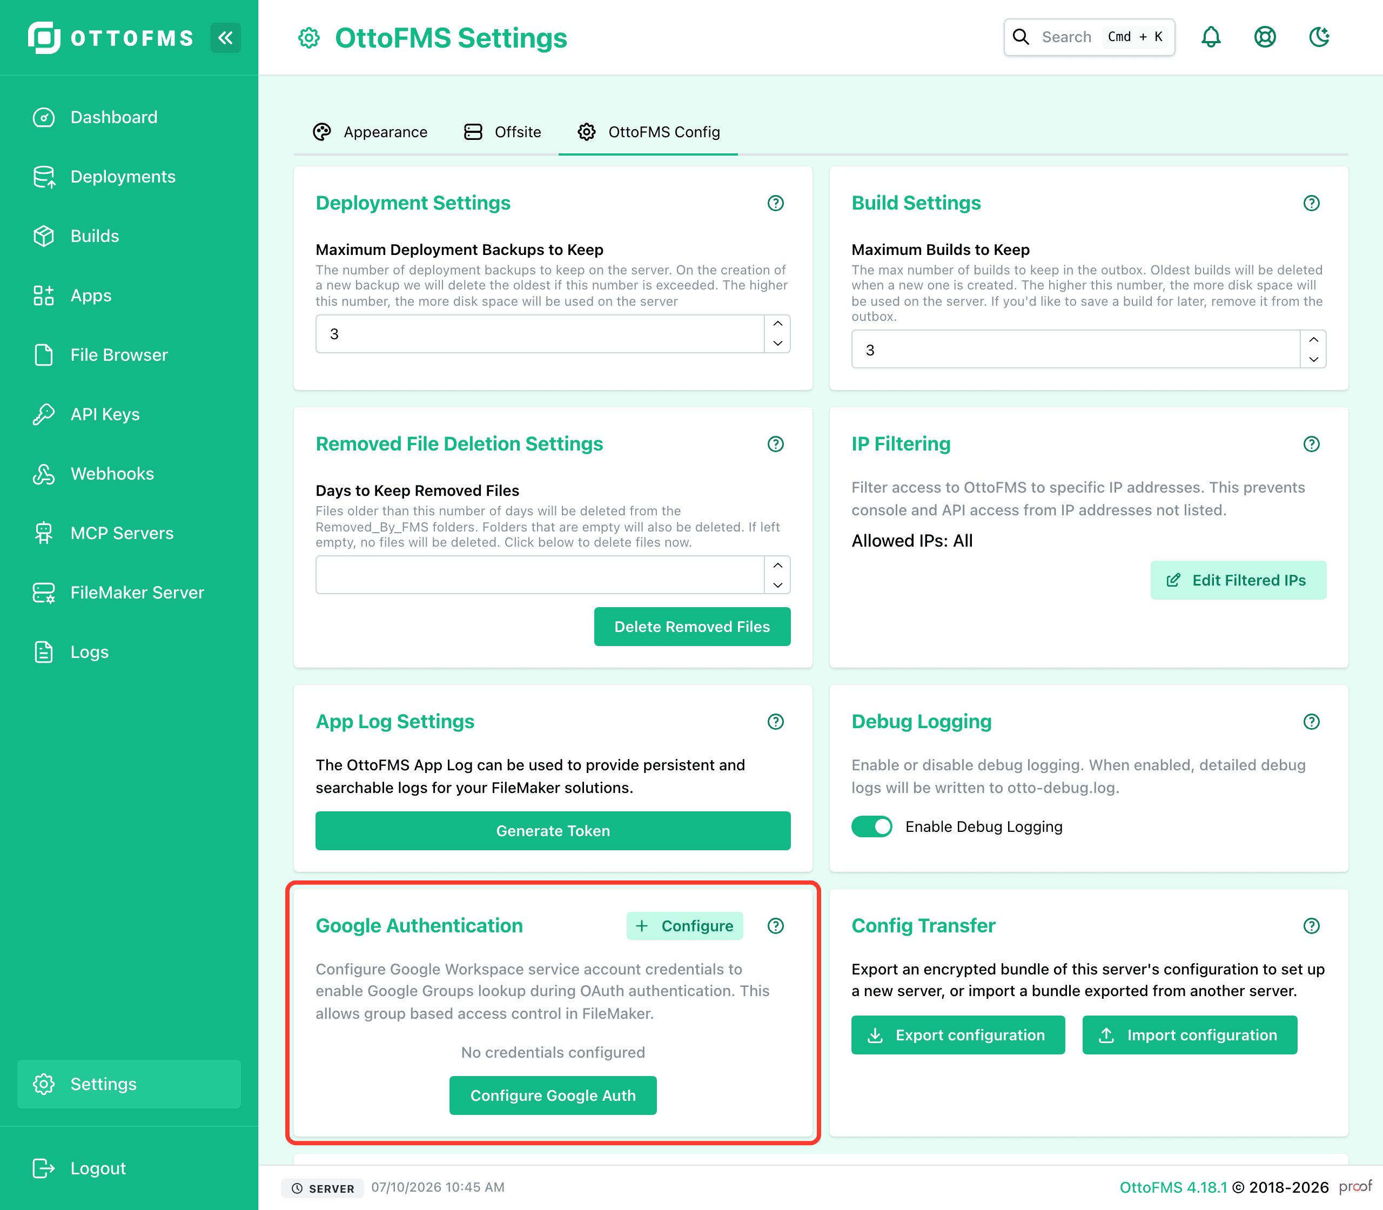Open help for Debug Logging

(1312, 722)
